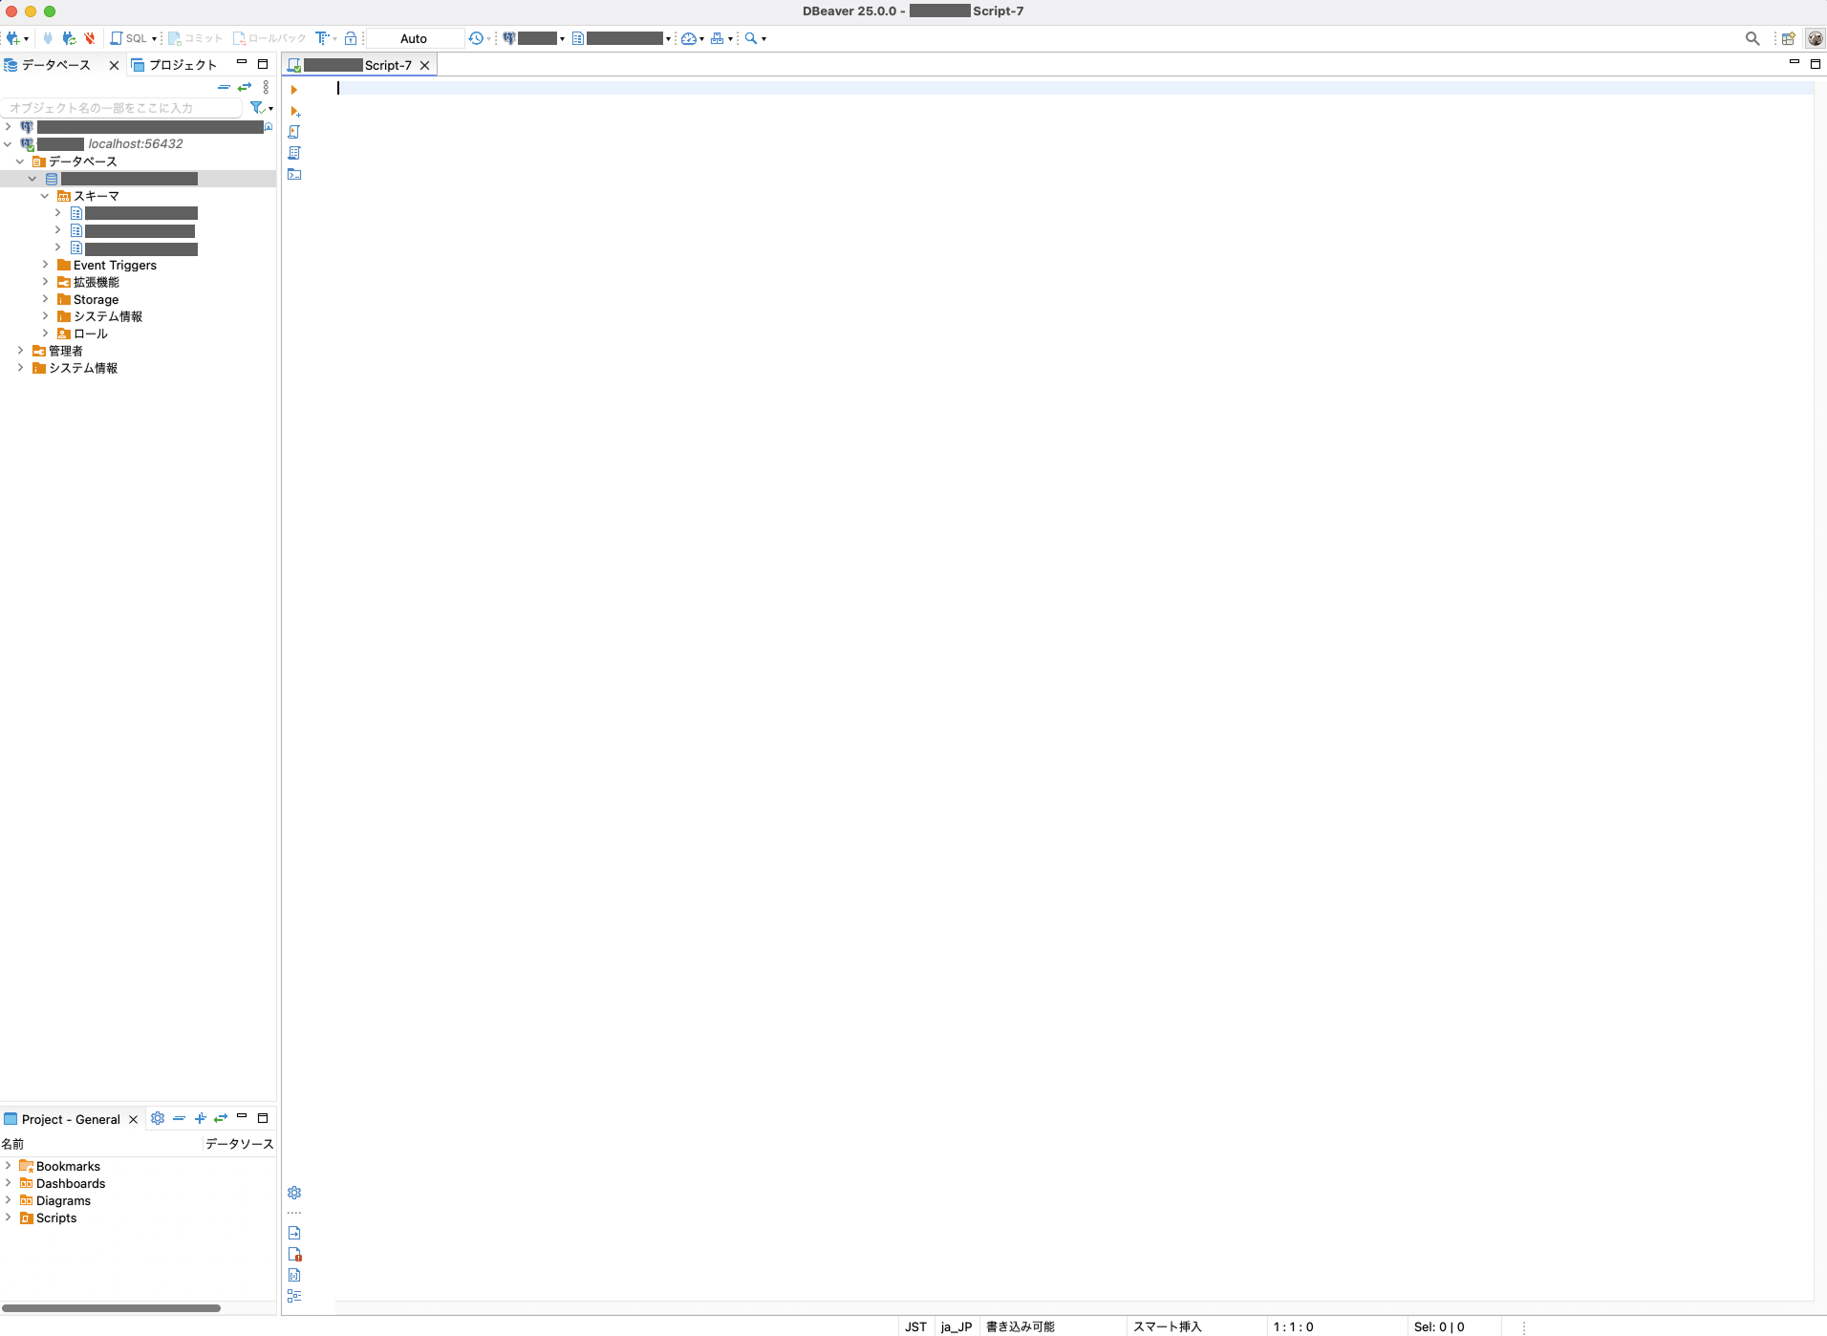1827x1336 pixels.
Task: Open the Auto commit mode dropdown
Action: (x=413, y=38)
